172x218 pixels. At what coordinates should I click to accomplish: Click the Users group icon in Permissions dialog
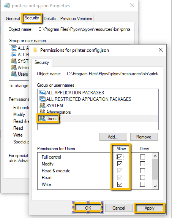point(42,118)
